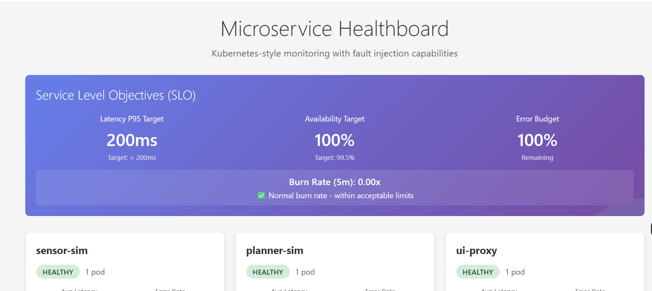652x291 pixels.
Task: Click the Target: 99.5% availability label
Action: pos(335,157)
